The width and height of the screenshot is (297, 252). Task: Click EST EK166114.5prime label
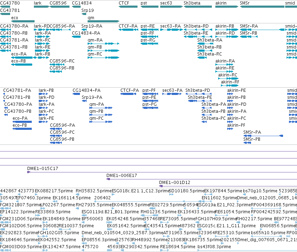coord(72,198)
